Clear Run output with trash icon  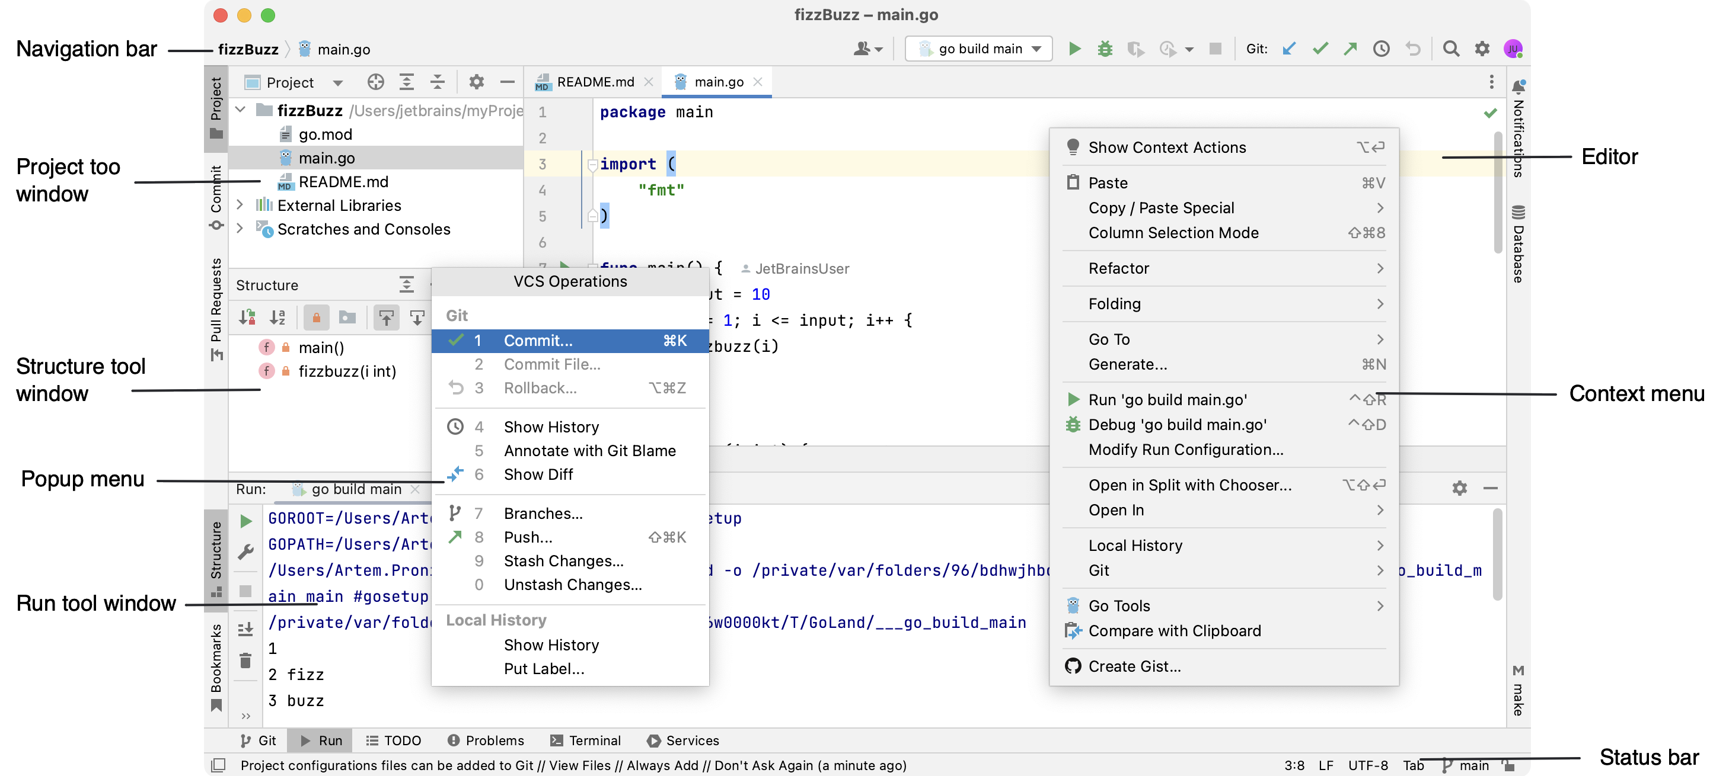245,661
